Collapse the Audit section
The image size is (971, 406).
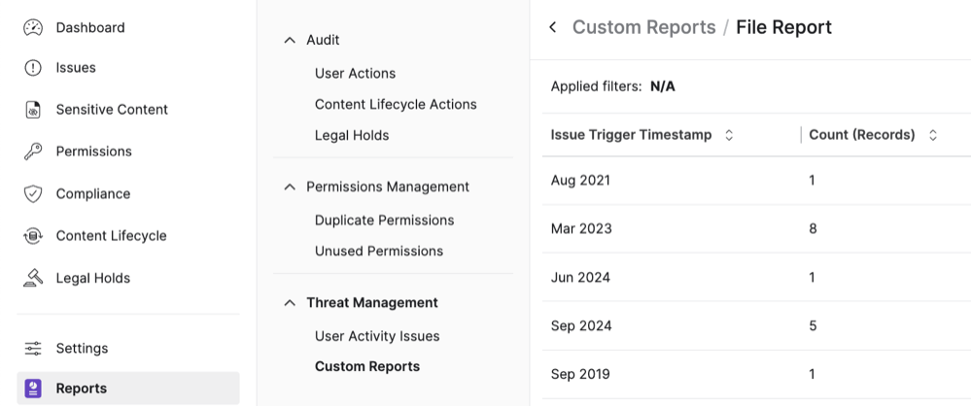coord(290,40)
